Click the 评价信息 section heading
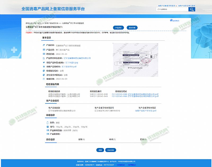Viewport: 212px width, 167px height. coord(50,140)
